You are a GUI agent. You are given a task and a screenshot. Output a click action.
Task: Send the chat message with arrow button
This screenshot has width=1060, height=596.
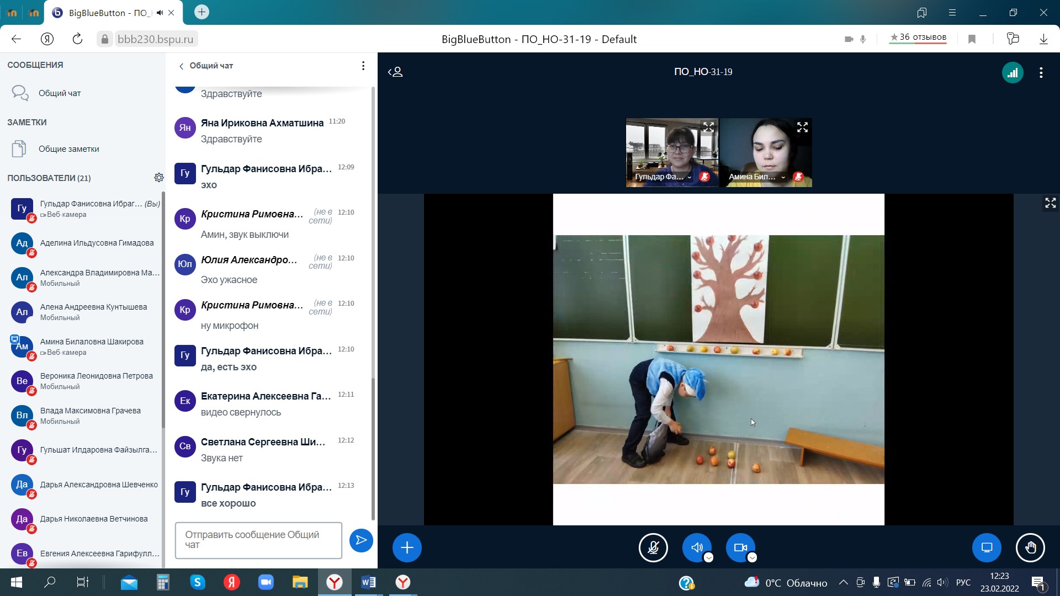click(x=361, y=540)
